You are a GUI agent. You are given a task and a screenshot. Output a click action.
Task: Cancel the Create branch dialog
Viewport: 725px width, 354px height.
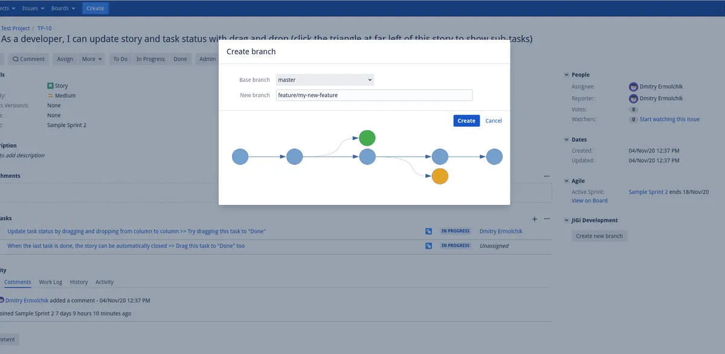pyautogui.click(x=494, y=121)
